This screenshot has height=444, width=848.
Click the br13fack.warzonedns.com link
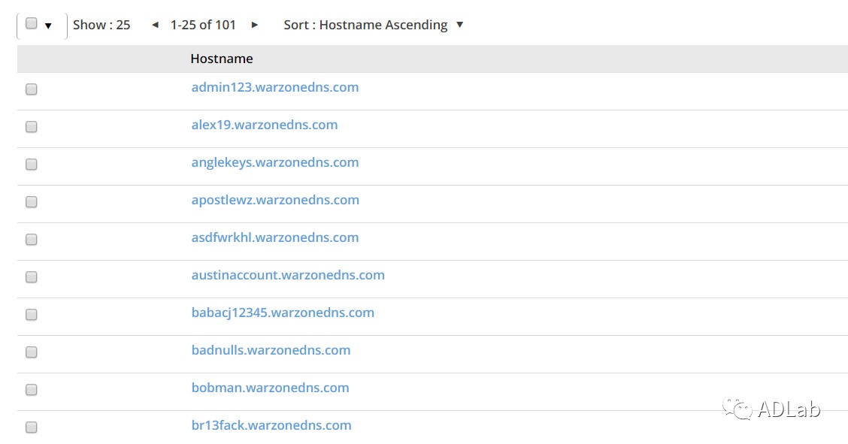(x=271, y=425)
